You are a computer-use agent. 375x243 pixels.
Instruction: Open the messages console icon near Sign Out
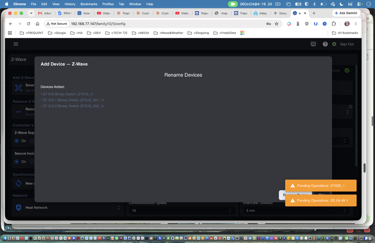click(x=313, y=44)
